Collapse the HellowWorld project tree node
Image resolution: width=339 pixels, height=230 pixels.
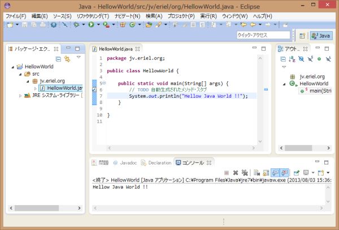coord(13,67)
